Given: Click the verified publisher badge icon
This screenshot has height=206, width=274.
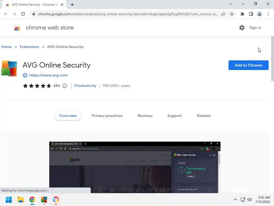Looking at the screenshot, I should click(x=25, y=75).
